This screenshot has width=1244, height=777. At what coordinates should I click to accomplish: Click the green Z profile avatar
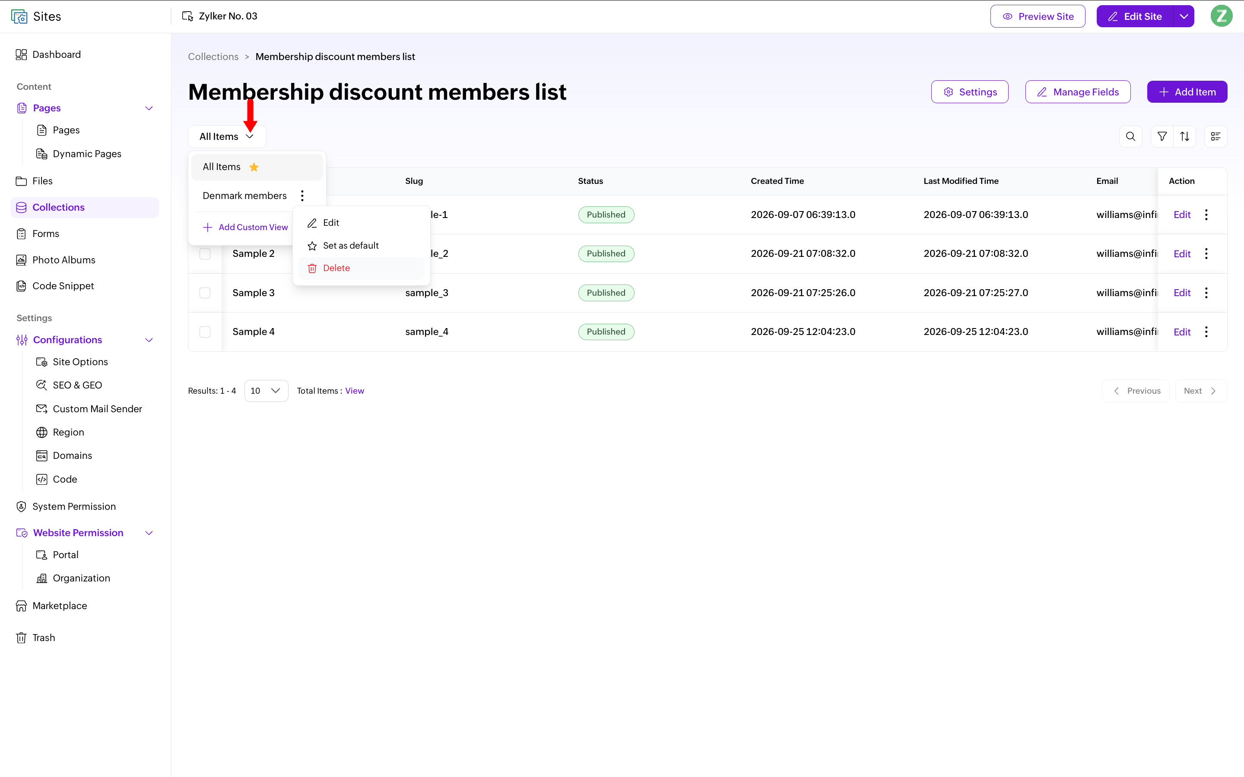tap(1222, 16)
